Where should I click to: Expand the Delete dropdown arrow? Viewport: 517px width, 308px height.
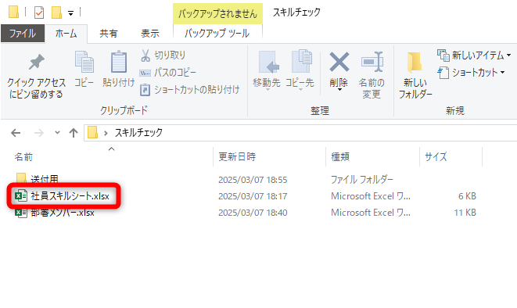tap(339, 90)
